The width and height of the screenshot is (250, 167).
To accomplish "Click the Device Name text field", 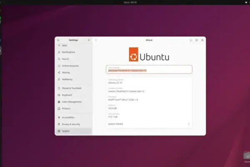I will 149,69.
